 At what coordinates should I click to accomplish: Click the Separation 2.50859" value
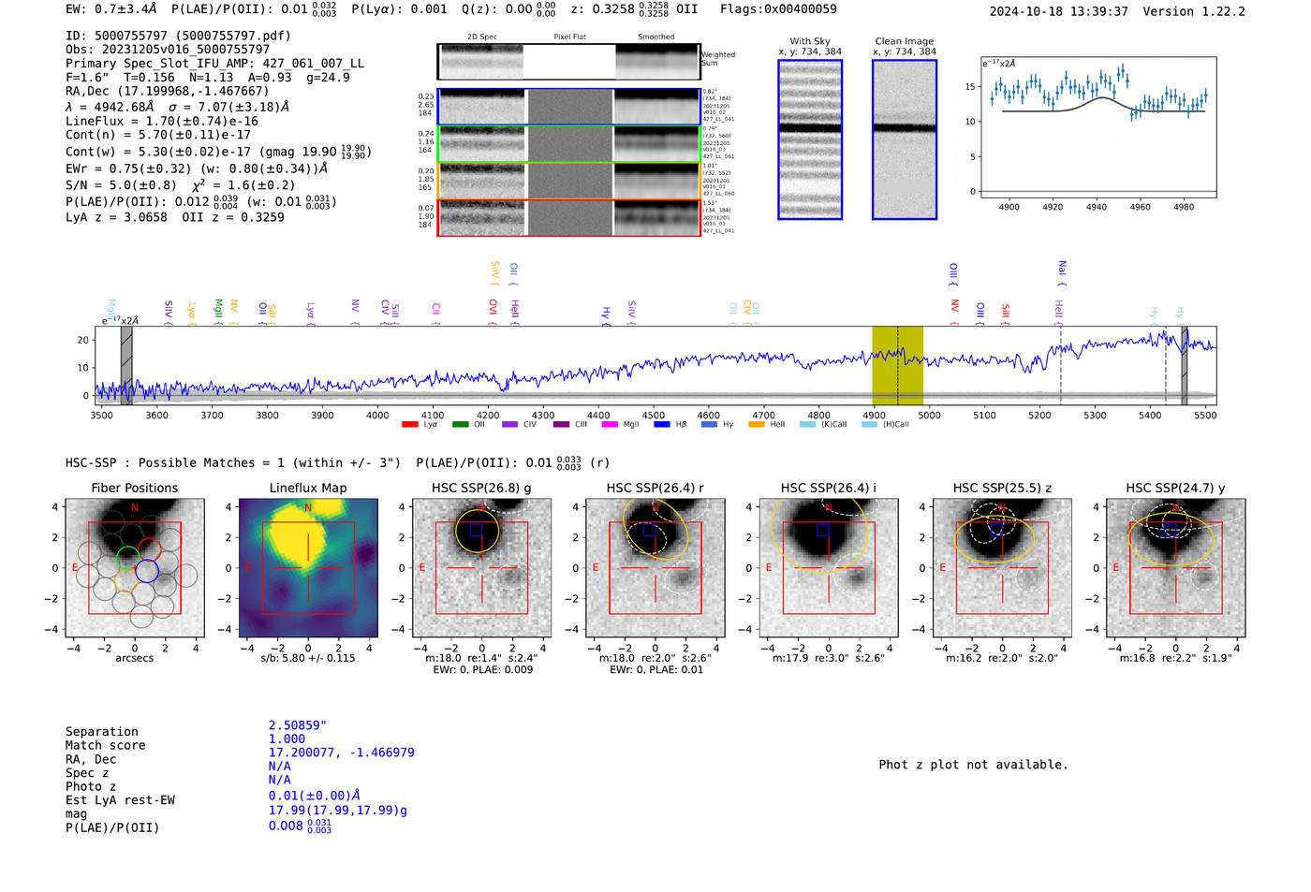298,725
